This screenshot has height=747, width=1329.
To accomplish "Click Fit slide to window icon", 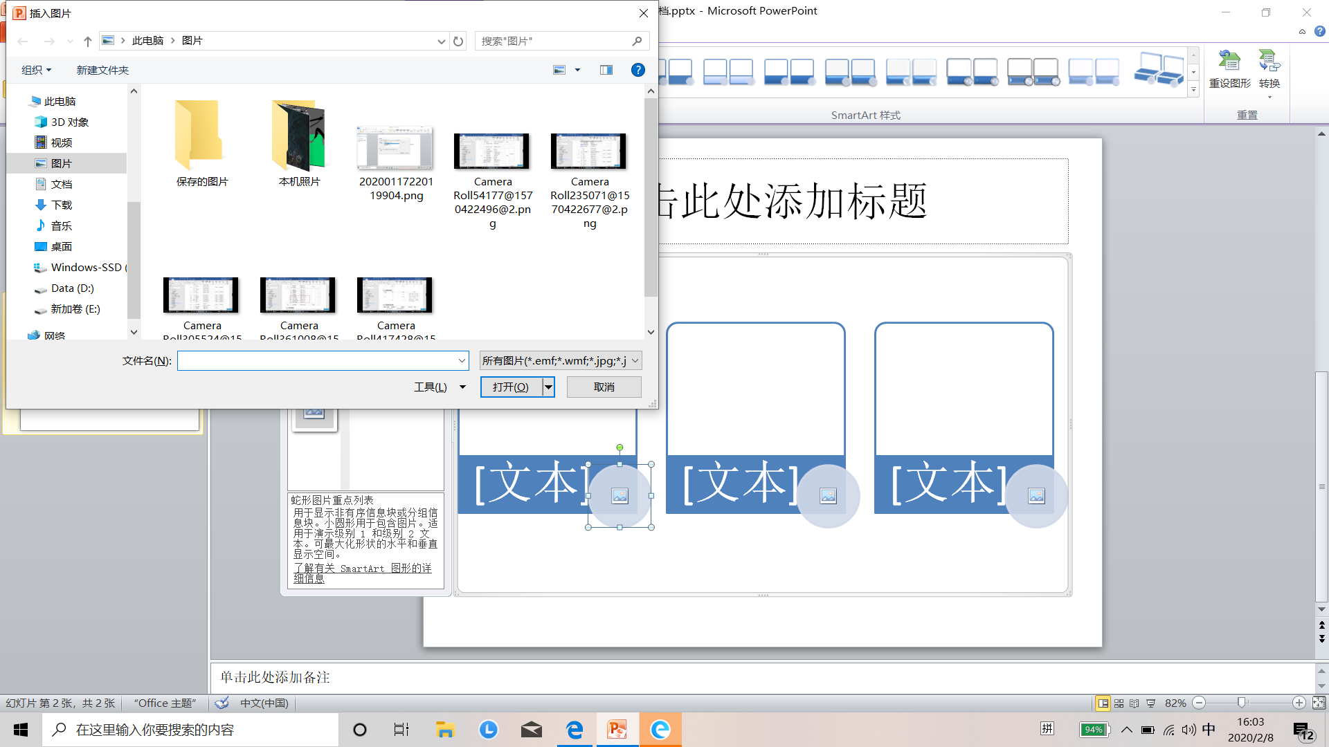I will click(1317, 703).
